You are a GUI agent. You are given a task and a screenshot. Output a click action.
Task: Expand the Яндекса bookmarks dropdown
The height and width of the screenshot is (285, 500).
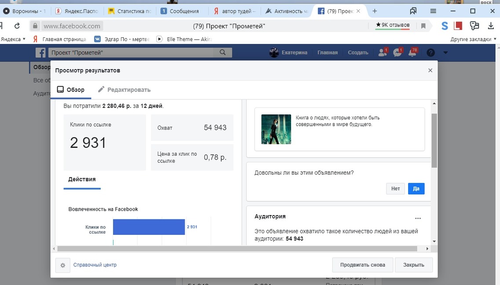pyautogui.click(x=13, y=39)
